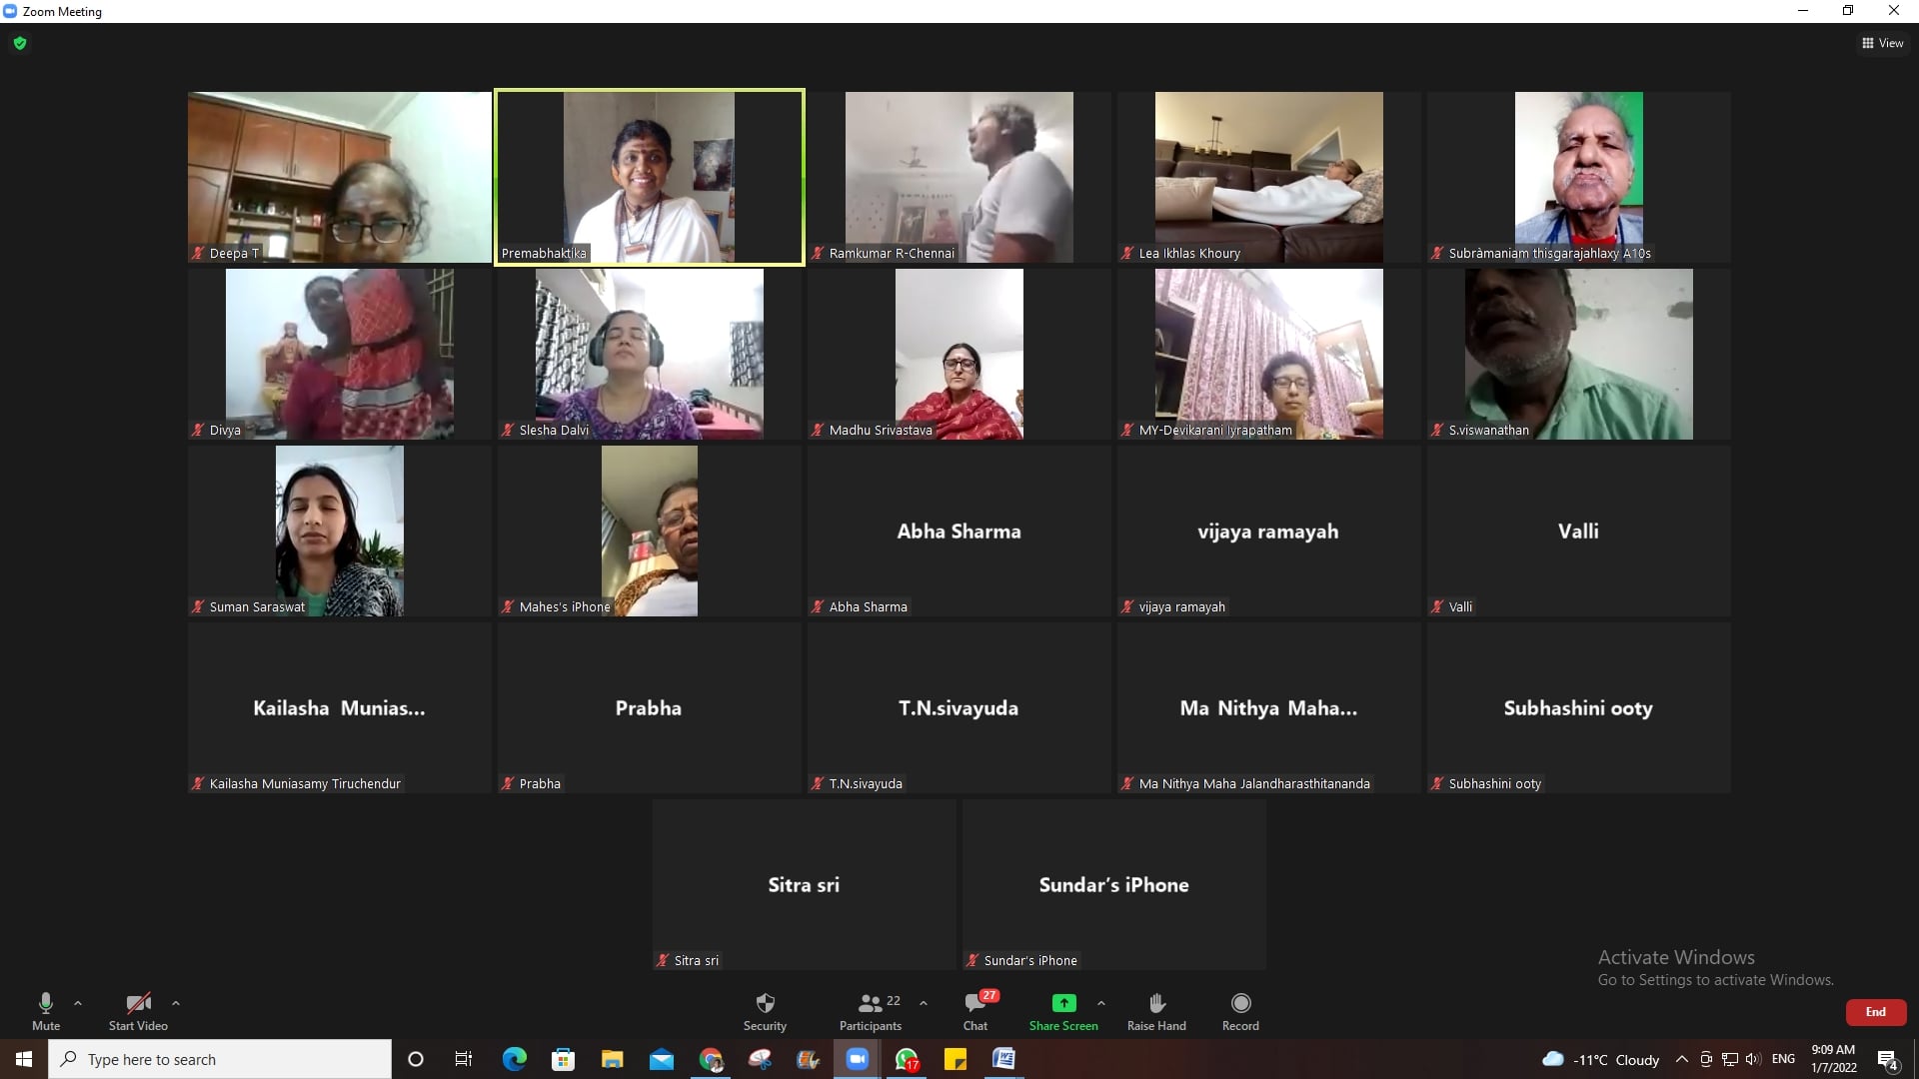Click the green Share Screen icon

point(1063,1003)
